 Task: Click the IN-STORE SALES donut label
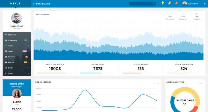coord(185,100)
